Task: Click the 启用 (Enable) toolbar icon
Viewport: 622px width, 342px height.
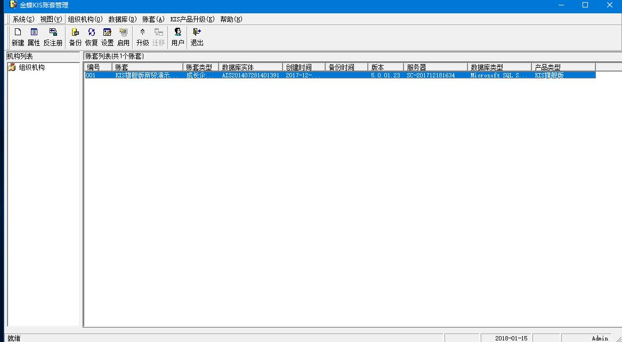Action: click(x=123, y=37)
